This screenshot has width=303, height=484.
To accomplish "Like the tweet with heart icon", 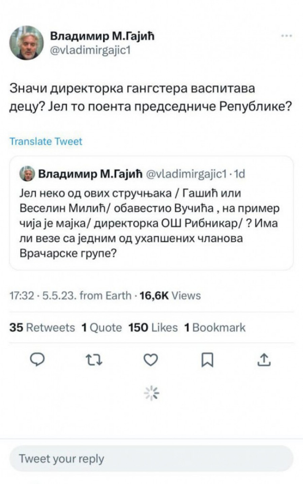I will pyautogui.click(x=150, y=360).
